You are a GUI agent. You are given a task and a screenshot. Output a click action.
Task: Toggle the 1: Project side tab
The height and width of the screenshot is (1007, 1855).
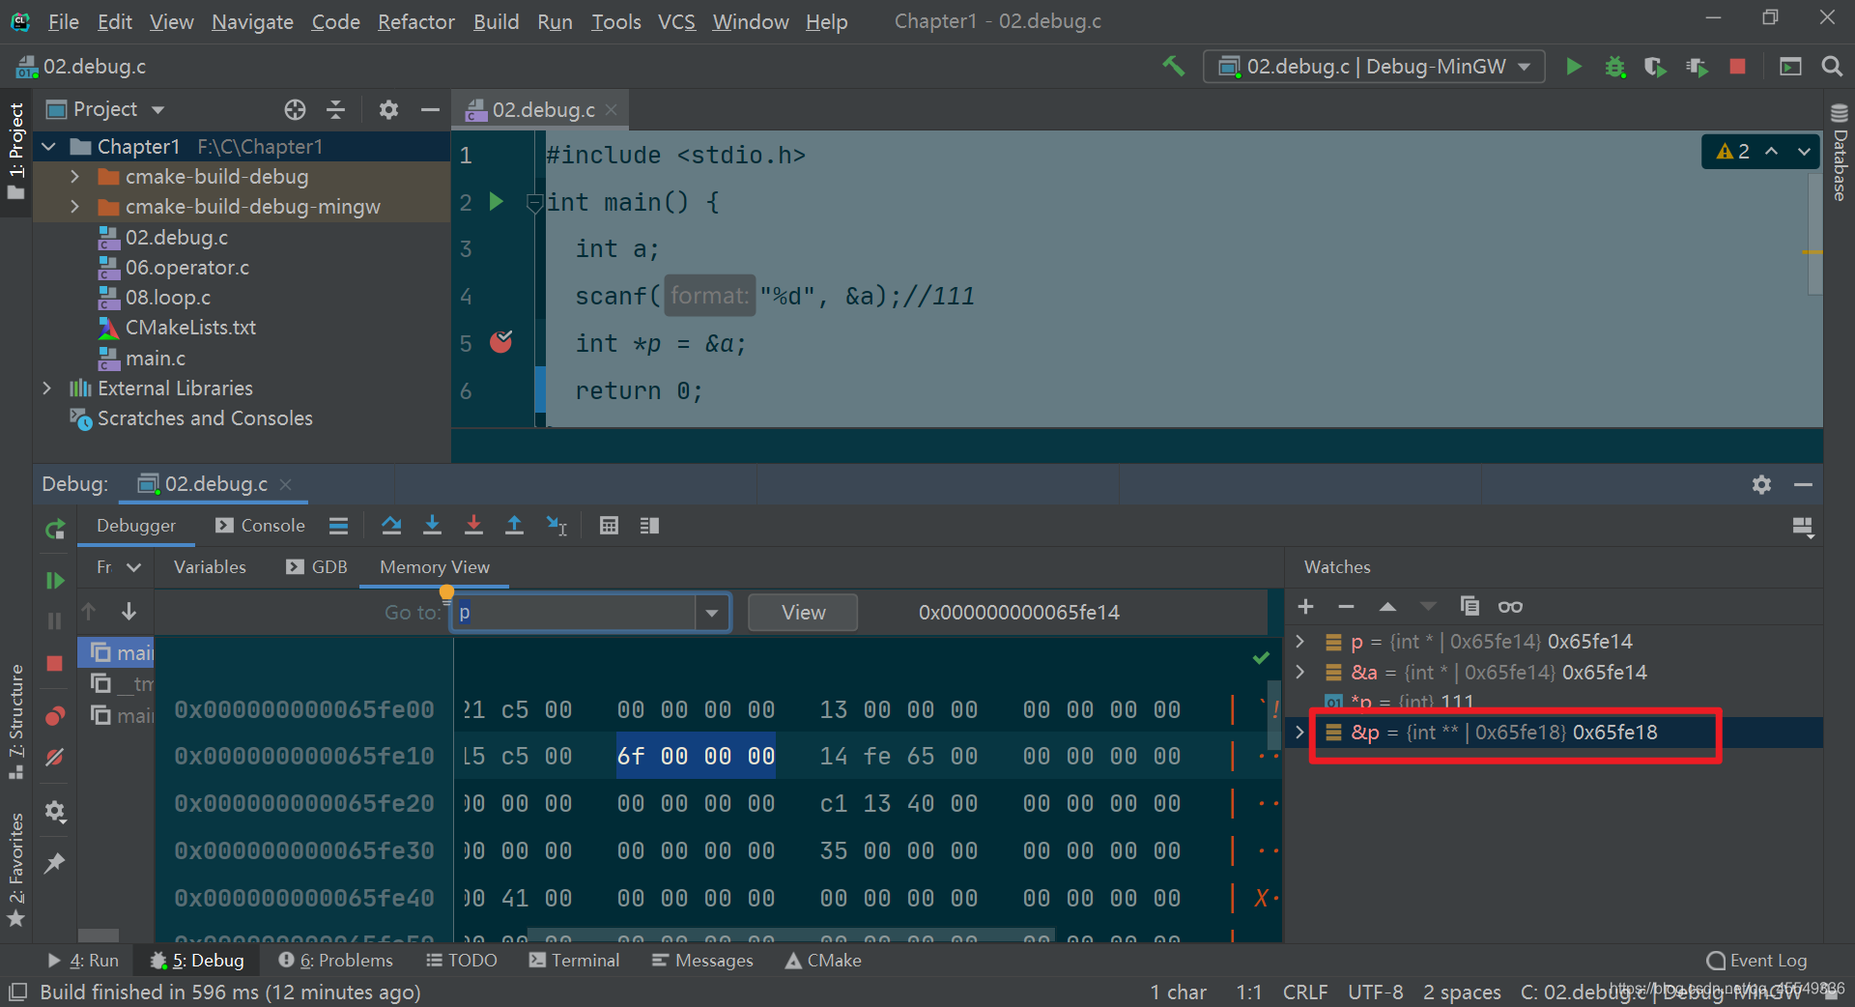[16, 151]
